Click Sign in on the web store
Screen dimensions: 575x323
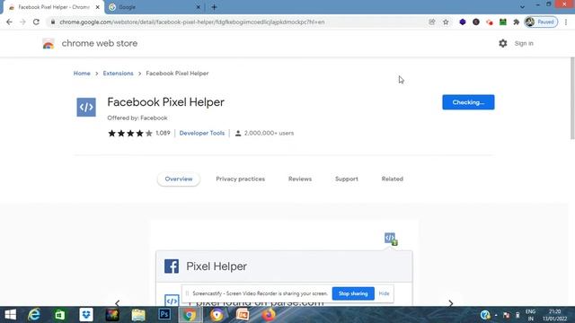[524, 43]
